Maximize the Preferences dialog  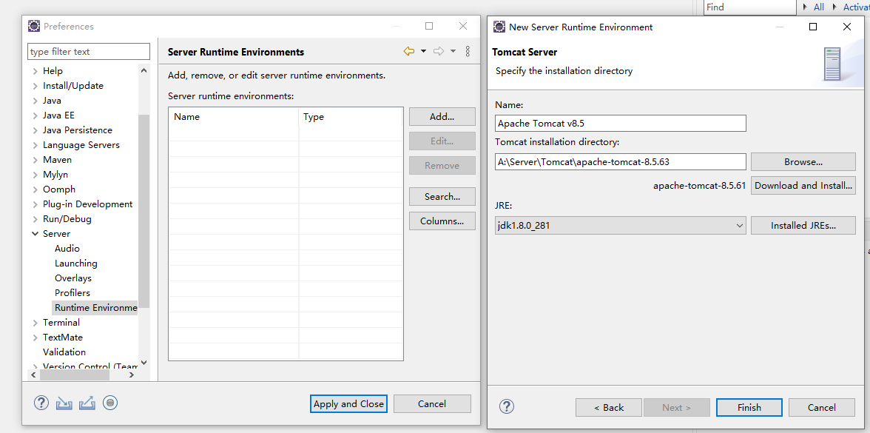429,26
